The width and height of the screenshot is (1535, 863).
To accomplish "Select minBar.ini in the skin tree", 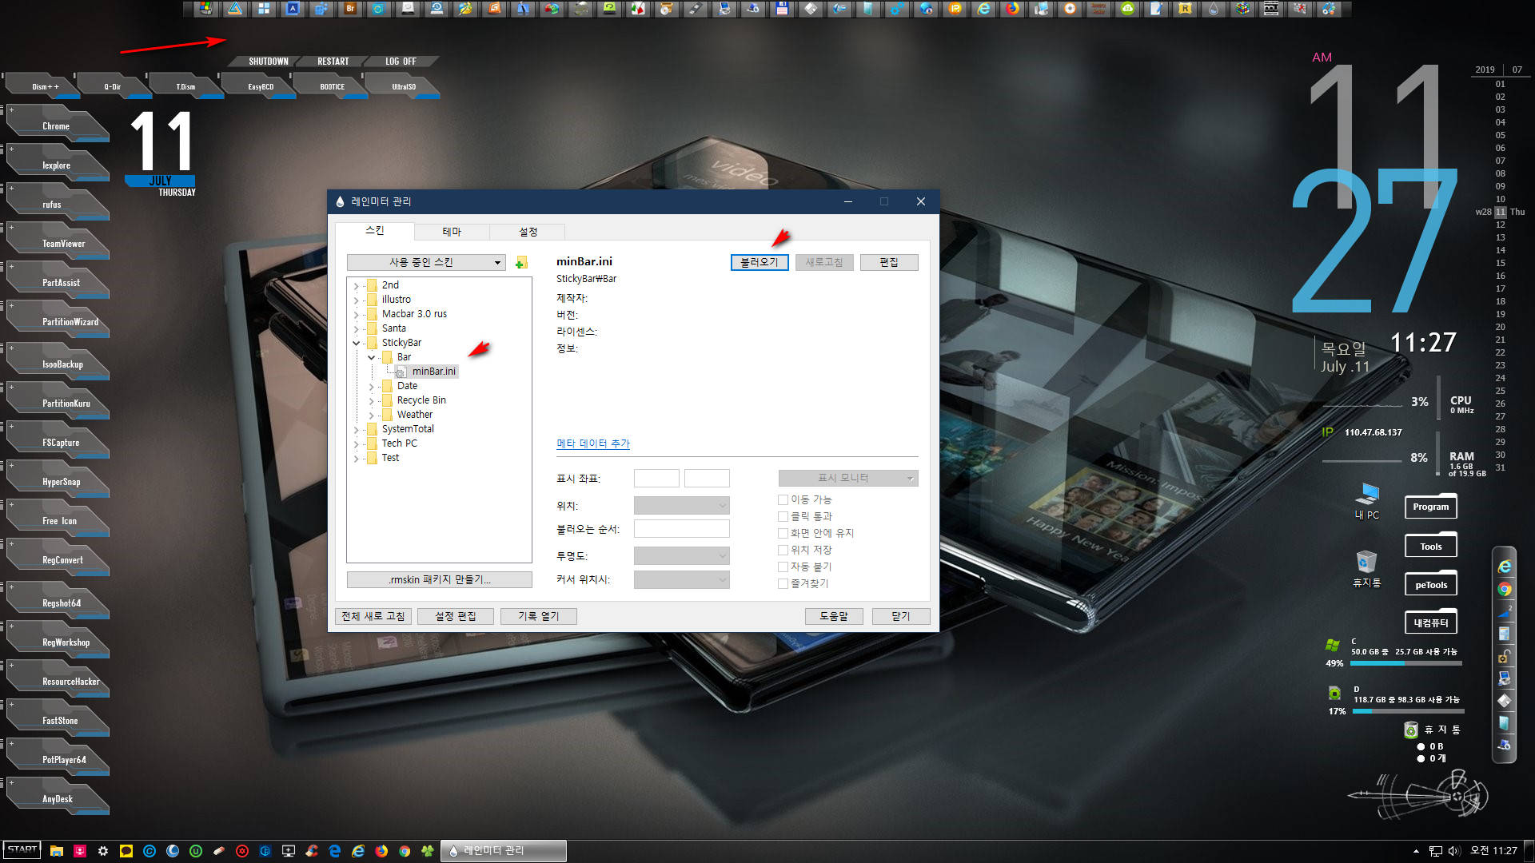I will 433,372.
